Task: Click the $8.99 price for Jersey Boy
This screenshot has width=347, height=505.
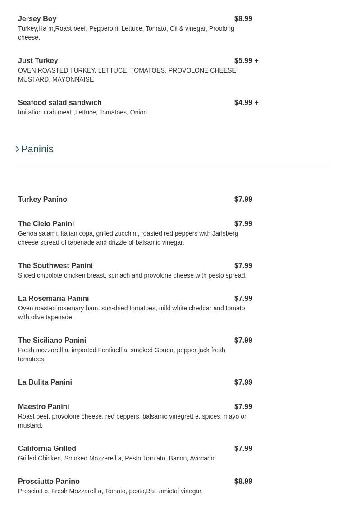Action: click(x=243, y=19)
